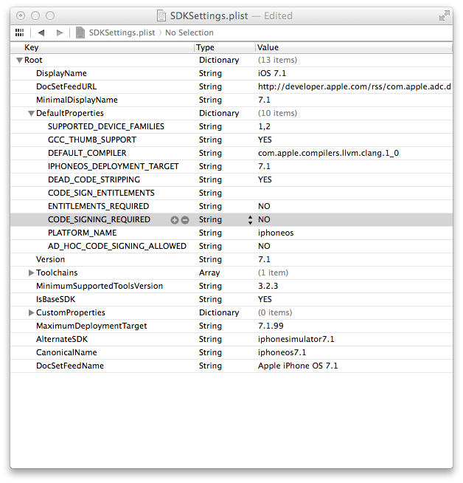Click the 7.1.99 MaximumDeploymentTarget value
The width and height of the screenshot is (463, 483).
pyautogui.click(x=271, y=326)
